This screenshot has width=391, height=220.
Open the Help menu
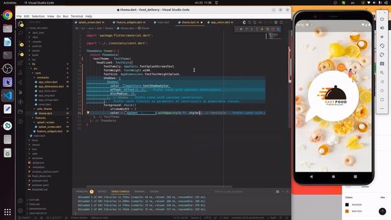click(89, 16)
